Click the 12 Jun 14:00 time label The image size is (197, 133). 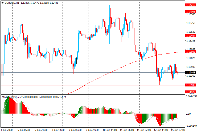click(161, 130)
